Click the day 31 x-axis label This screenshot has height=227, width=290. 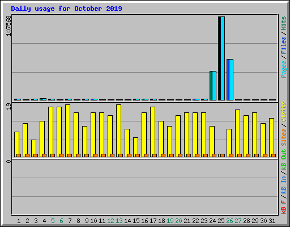pos(272,221)
